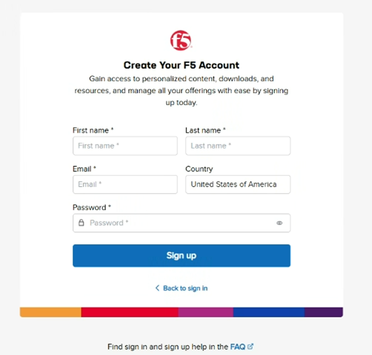Image resolution: width=372 pixels, height=355 pixels.
Task: Focus the Last name input field
Action: (238, 145)
